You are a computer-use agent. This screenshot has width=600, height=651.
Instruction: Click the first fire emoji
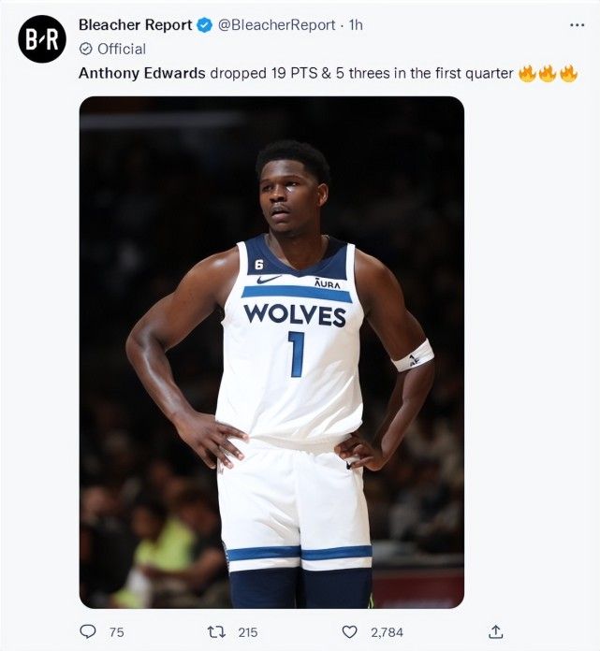coord(528,74)
